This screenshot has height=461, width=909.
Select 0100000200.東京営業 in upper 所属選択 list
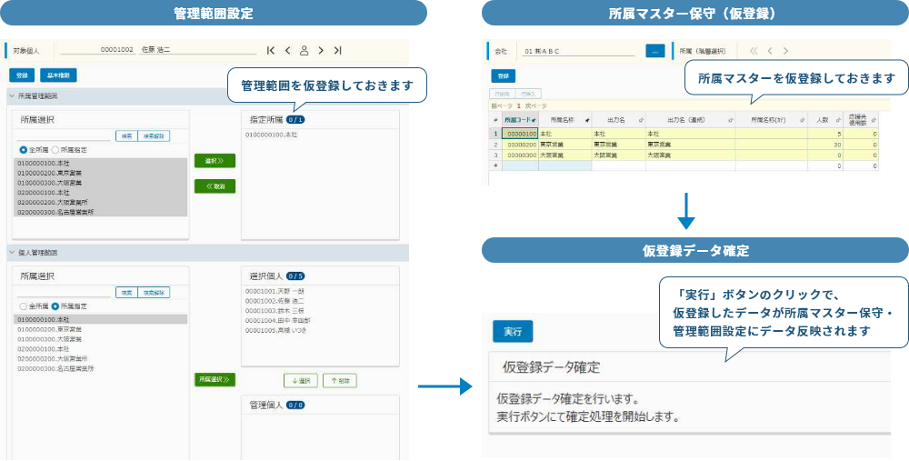100,173
